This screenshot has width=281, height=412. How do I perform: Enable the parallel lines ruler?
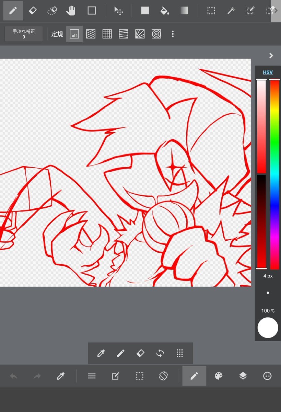click(91, 34)
